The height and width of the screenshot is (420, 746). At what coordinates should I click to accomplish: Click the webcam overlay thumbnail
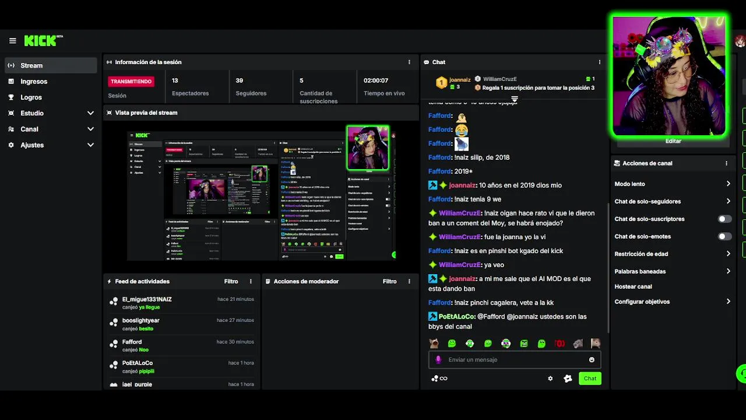coord(669,76)
